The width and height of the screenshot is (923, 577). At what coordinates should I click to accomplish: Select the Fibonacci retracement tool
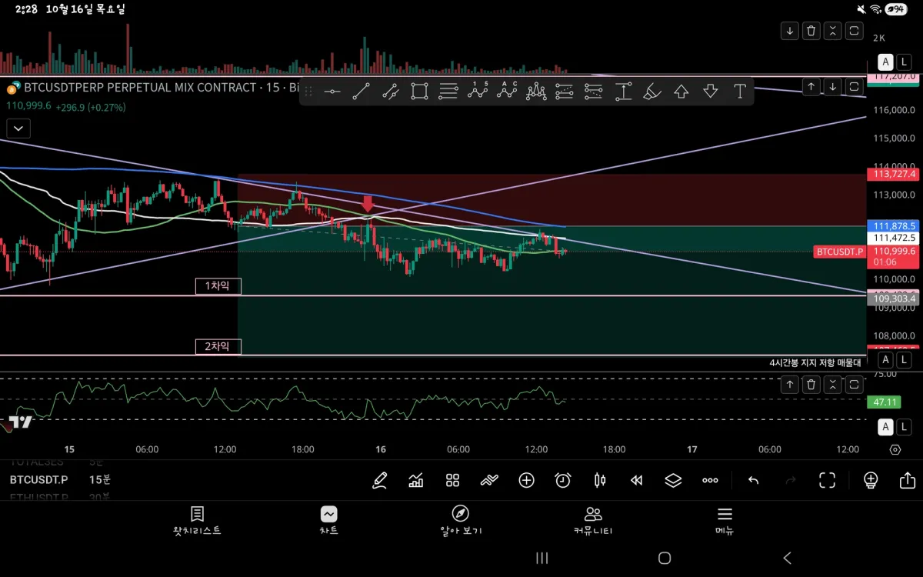pos(448,92)
